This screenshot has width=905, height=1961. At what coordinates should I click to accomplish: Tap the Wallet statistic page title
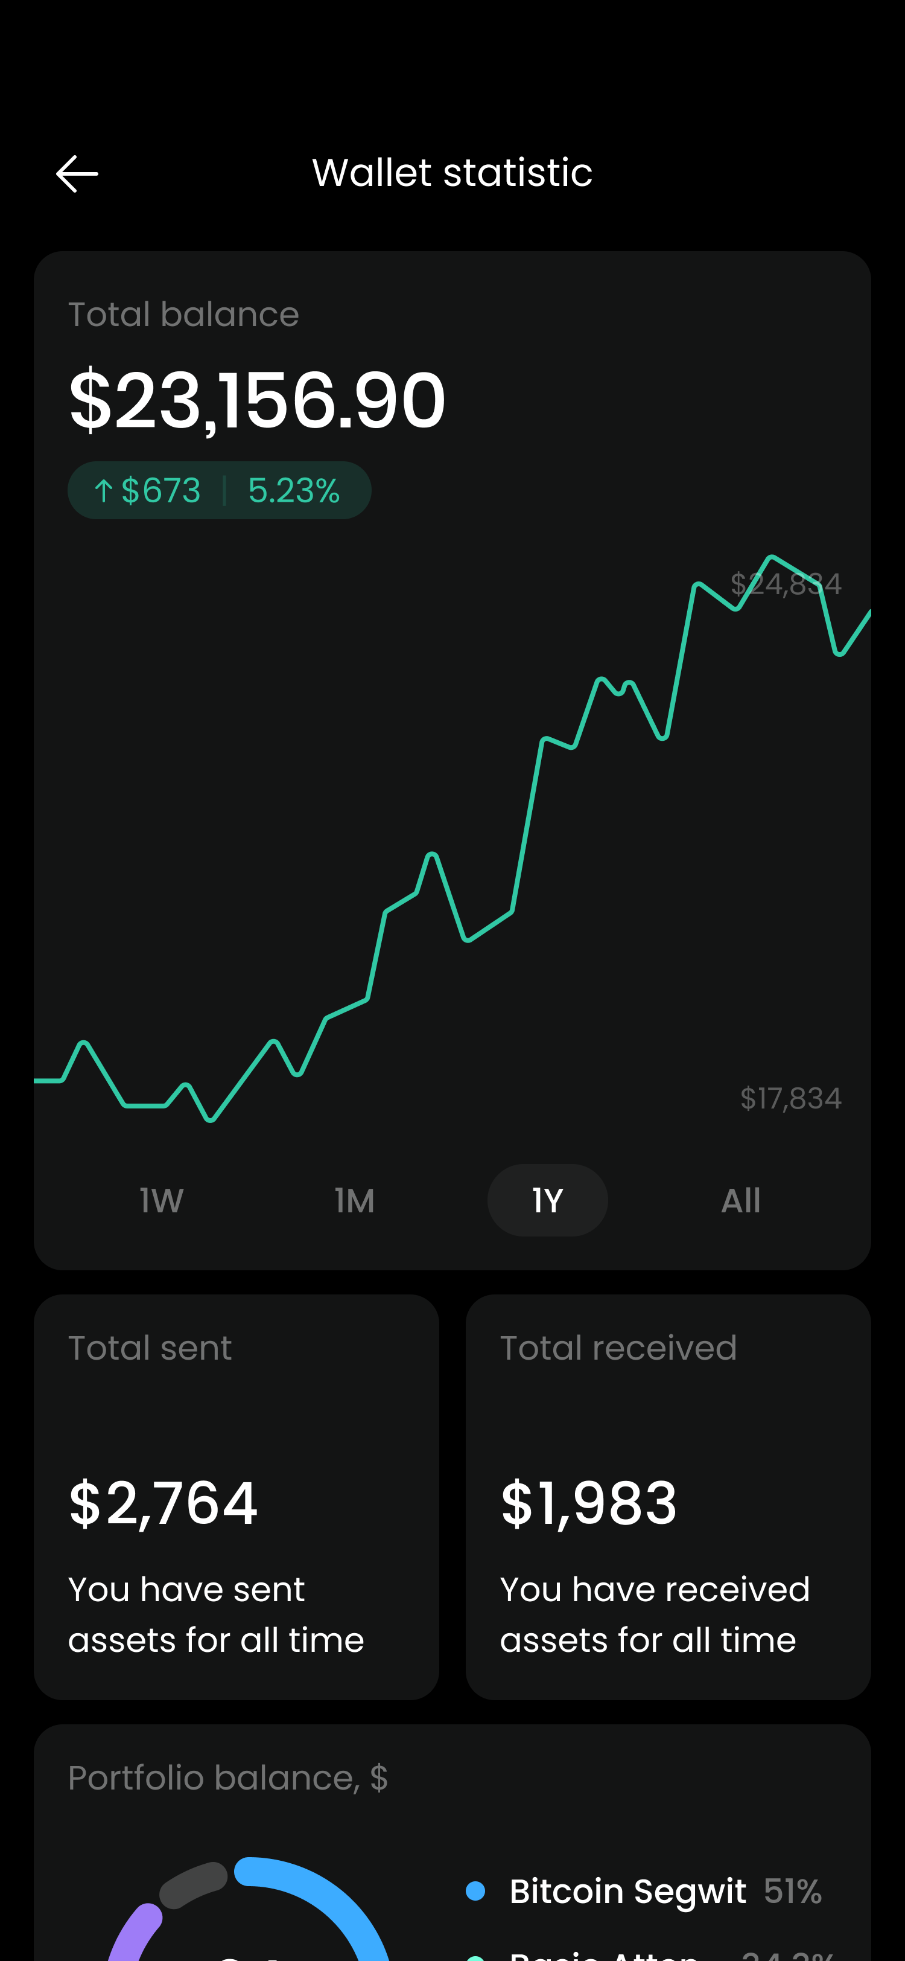452,173
